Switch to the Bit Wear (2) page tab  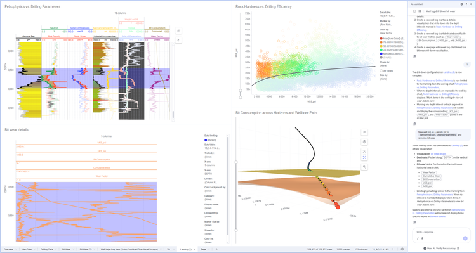point(86,249)
